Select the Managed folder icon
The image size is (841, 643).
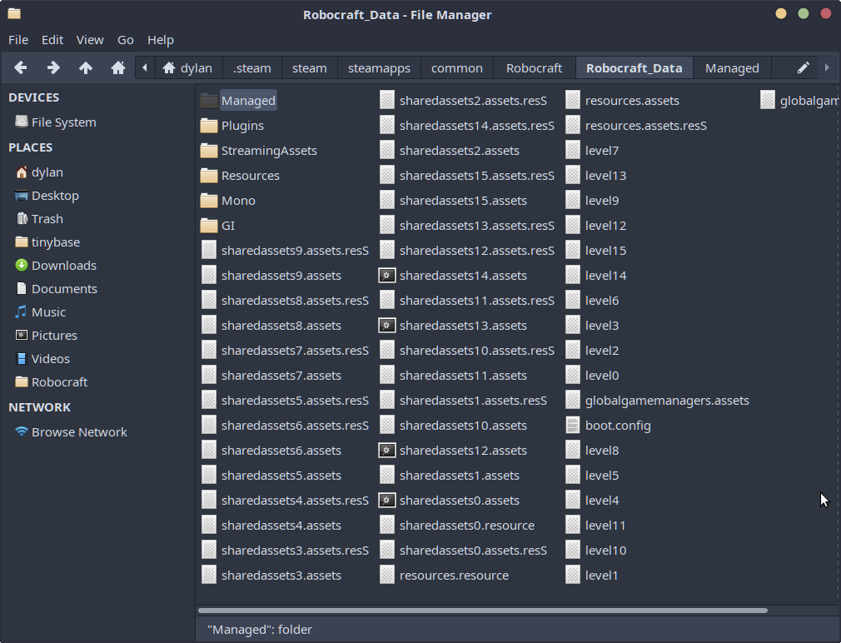(x=209, y=101)
